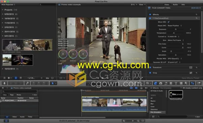Open the viewer View options menu
Screen dimensions: 203x123
[142, 4]
